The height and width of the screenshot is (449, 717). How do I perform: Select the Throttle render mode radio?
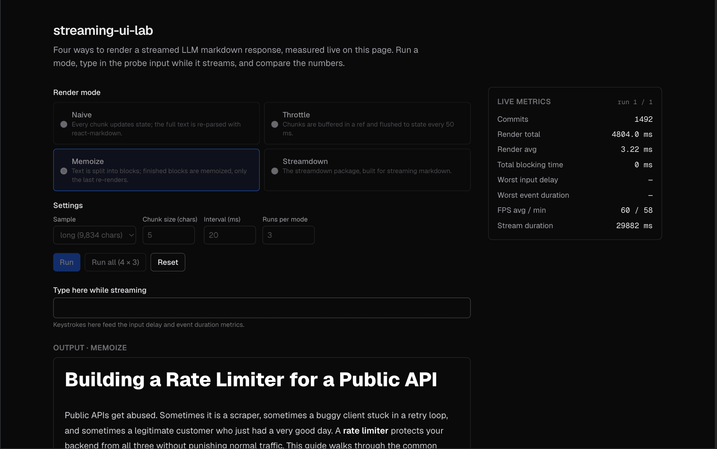click(x=275, y=124)
